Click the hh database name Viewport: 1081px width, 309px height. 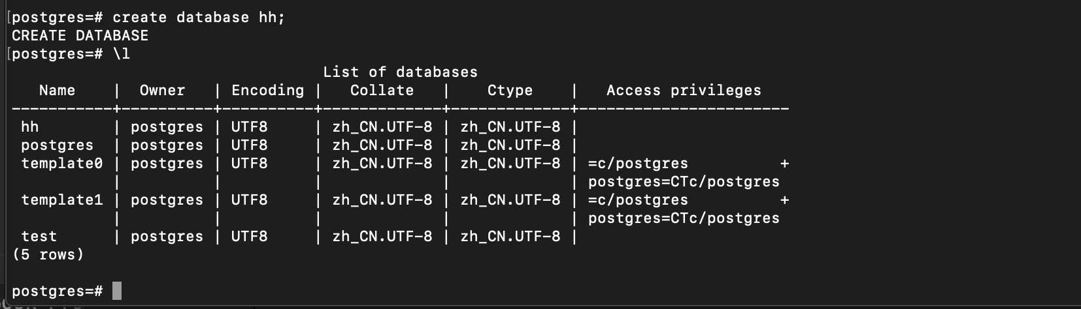tap(30, 127)
